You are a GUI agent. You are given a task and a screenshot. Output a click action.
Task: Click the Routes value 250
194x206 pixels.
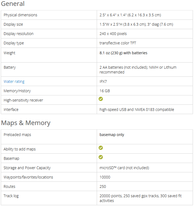(x=103, y=186)
